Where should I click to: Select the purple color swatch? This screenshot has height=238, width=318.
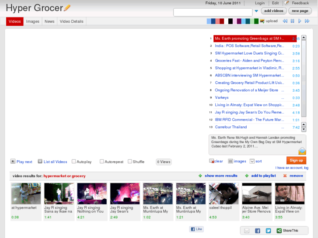click(x=239, y=21)
